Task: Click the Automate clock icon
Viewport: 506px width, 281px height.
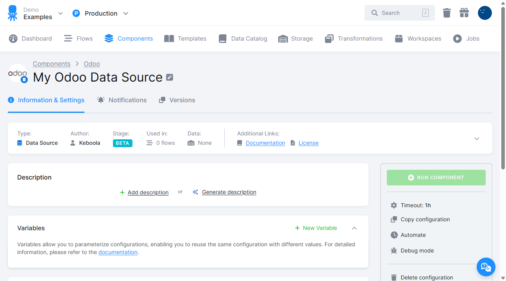Action: click(393, 235)
